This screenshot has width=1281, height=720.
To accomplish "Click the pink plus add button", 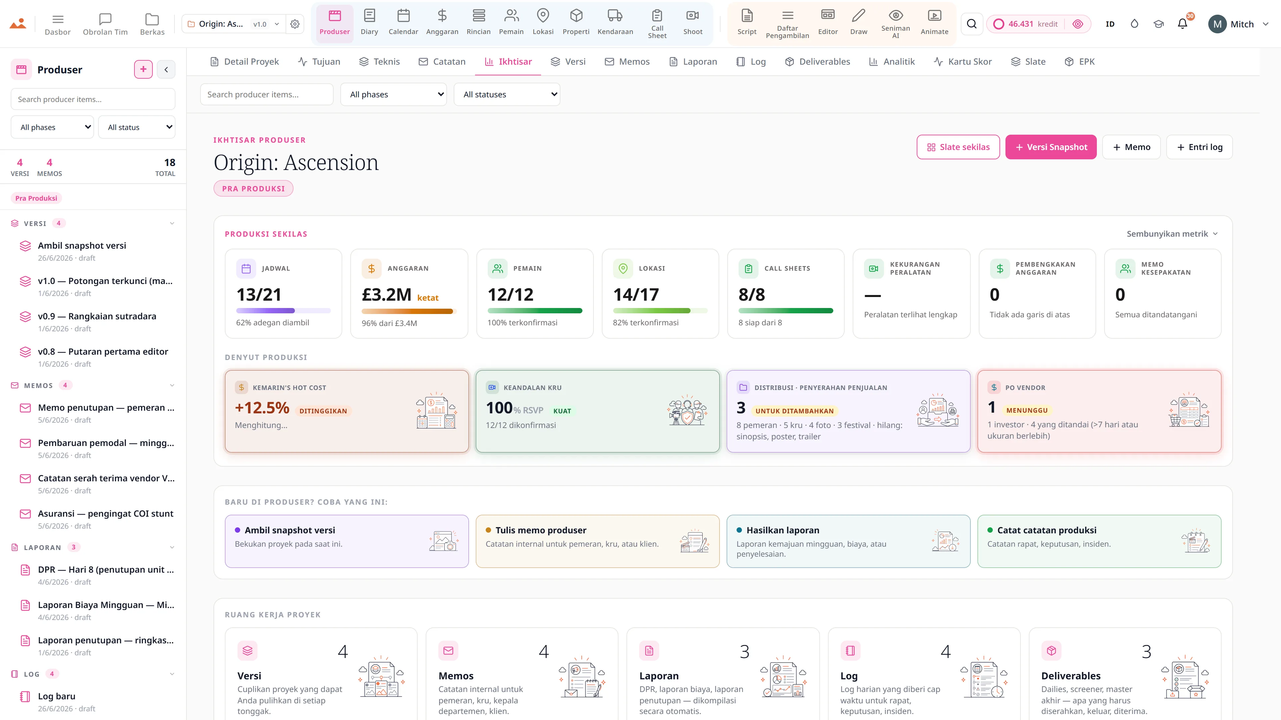I will 143,70.
